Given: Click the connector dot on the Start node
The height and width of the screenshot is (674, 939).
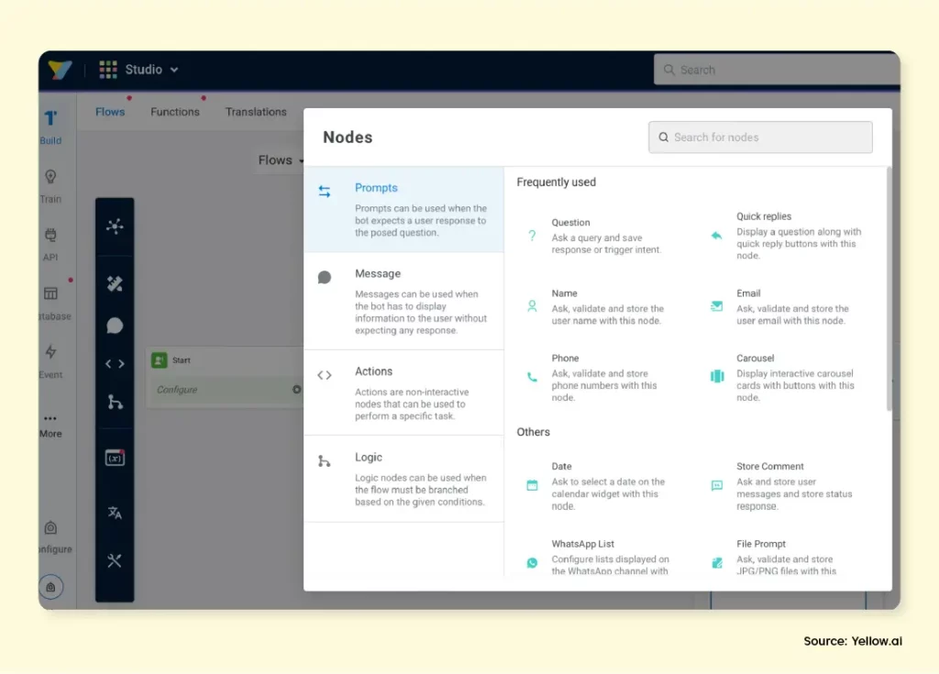Looking at the screenshot, I should pos(296,390).
